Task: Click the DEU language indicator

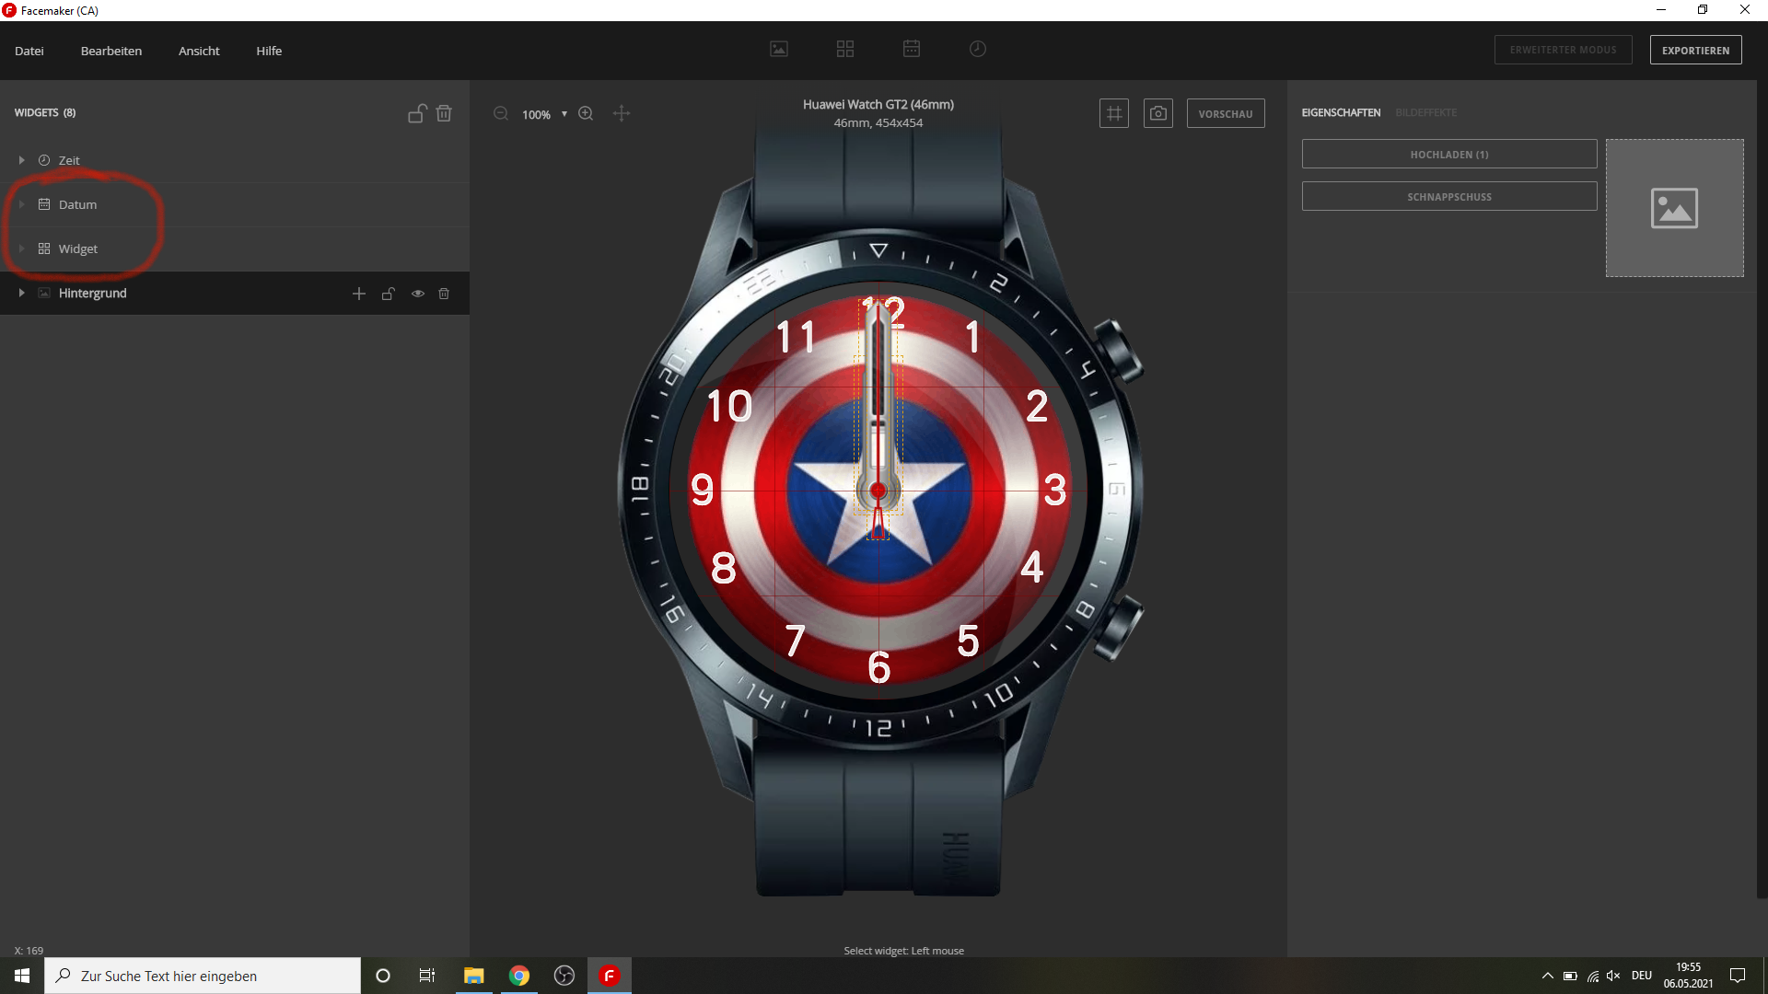Action: tap(1642, 976)
